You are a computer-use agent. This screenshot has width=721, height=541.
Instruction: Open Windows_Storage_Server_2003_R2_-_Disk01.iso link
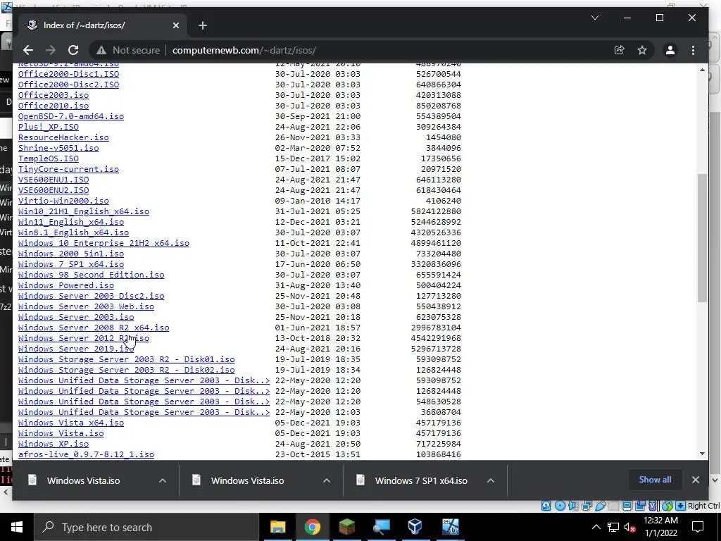point(127,359)
